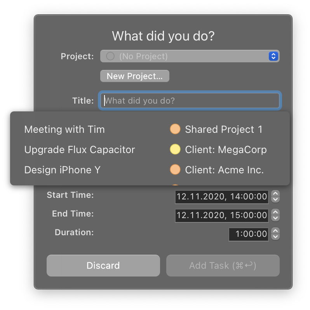Adjust the Duration stepper arrows
The width and height of the screenshot is (310, 310).
point(275,234)
